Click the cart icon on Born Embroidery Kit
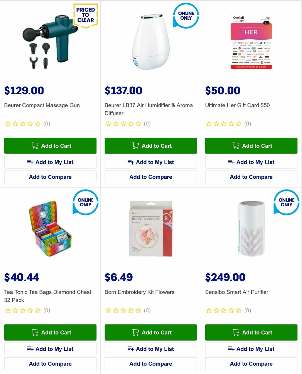This screenshot has width=302, height=374. click(x=135, y=332)
